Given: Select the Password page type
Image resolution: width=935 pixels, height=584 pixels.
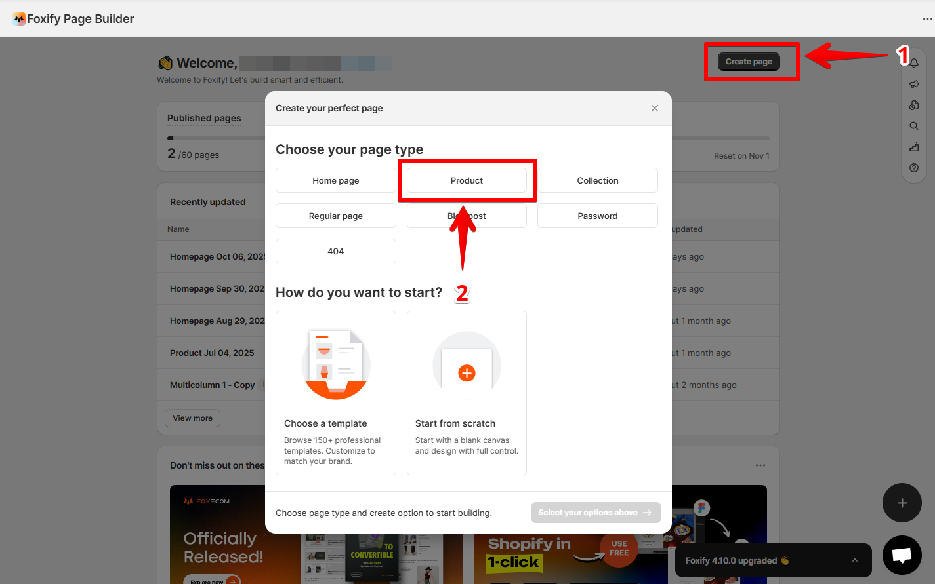Looking at the screenshot, I should point(598,216).
